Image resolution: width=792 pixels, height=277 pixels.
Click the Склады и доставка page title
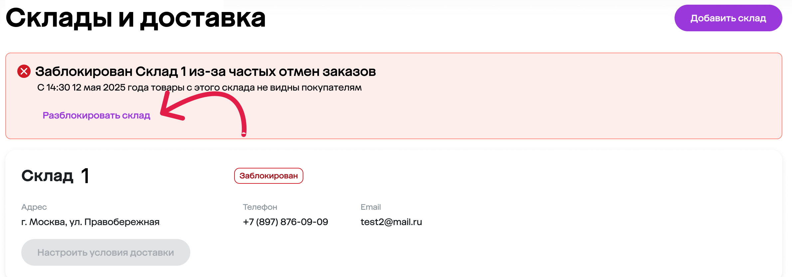tap(135, 18)
